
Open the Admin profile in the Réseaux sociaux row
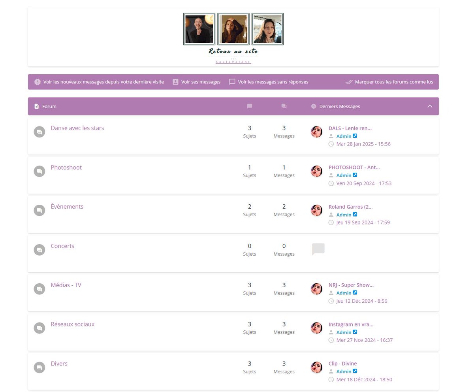pyautogui.click(x=344, y=332)
